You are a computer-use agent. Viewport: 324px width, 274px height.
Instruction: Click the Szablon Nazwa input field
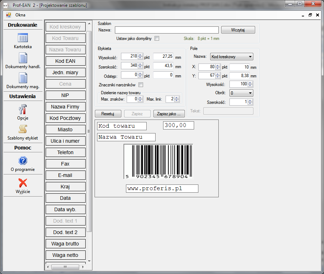point(167,30)
